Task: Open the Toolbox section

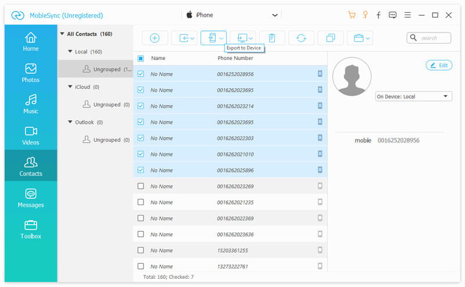Action: click(31, 229)
